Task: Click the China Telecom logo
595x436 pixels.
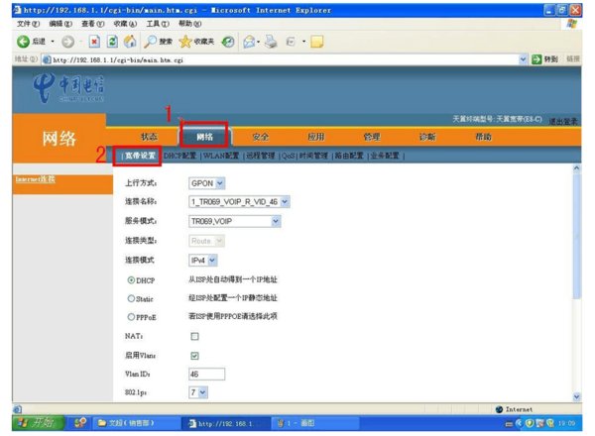Action: [68, 87]
